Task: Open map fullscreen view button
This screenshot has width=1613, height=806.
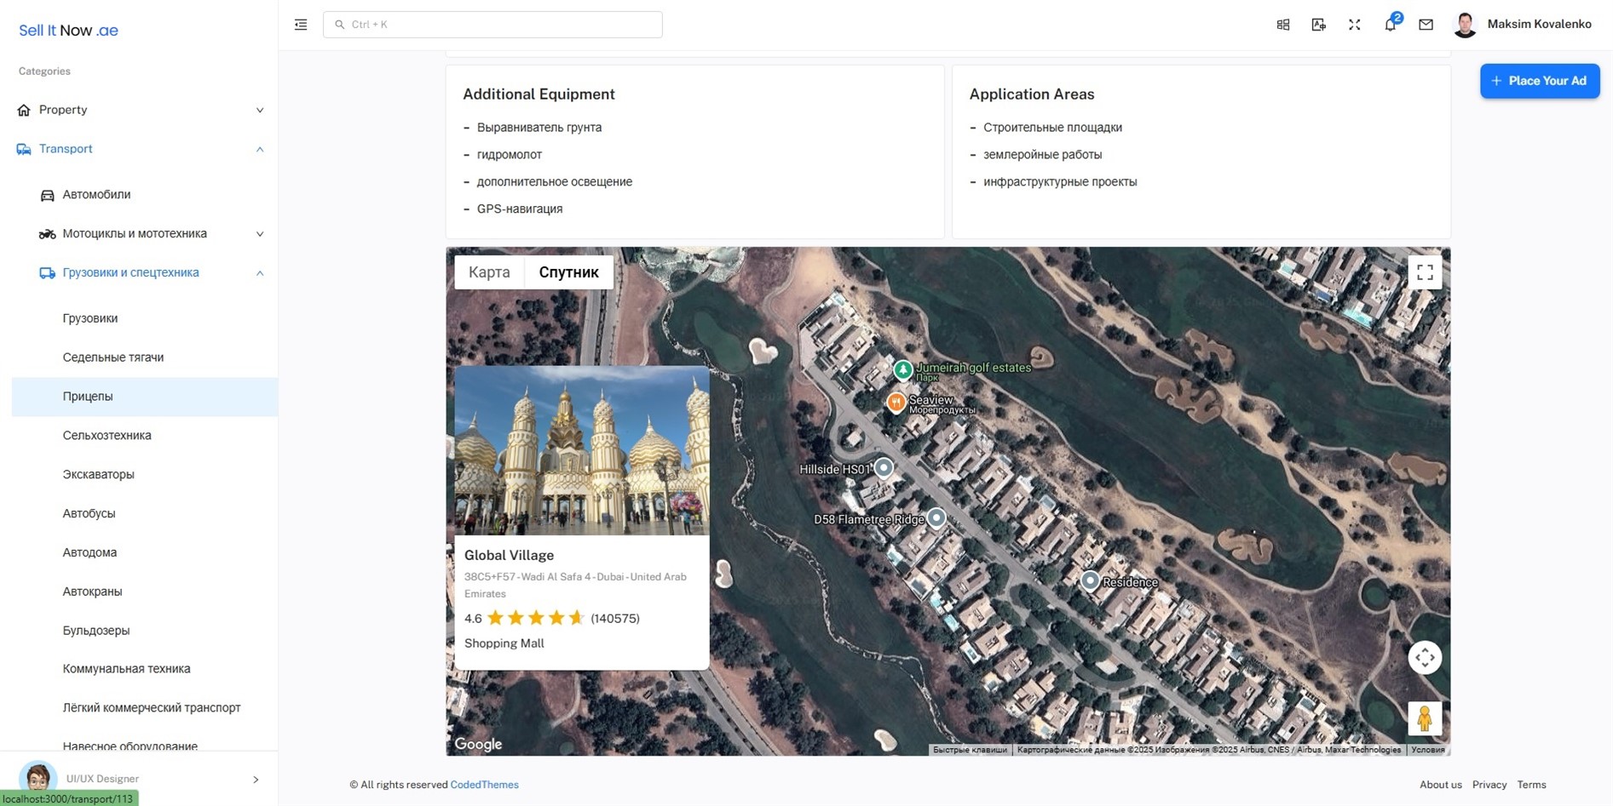Action: coord(1424,272)
